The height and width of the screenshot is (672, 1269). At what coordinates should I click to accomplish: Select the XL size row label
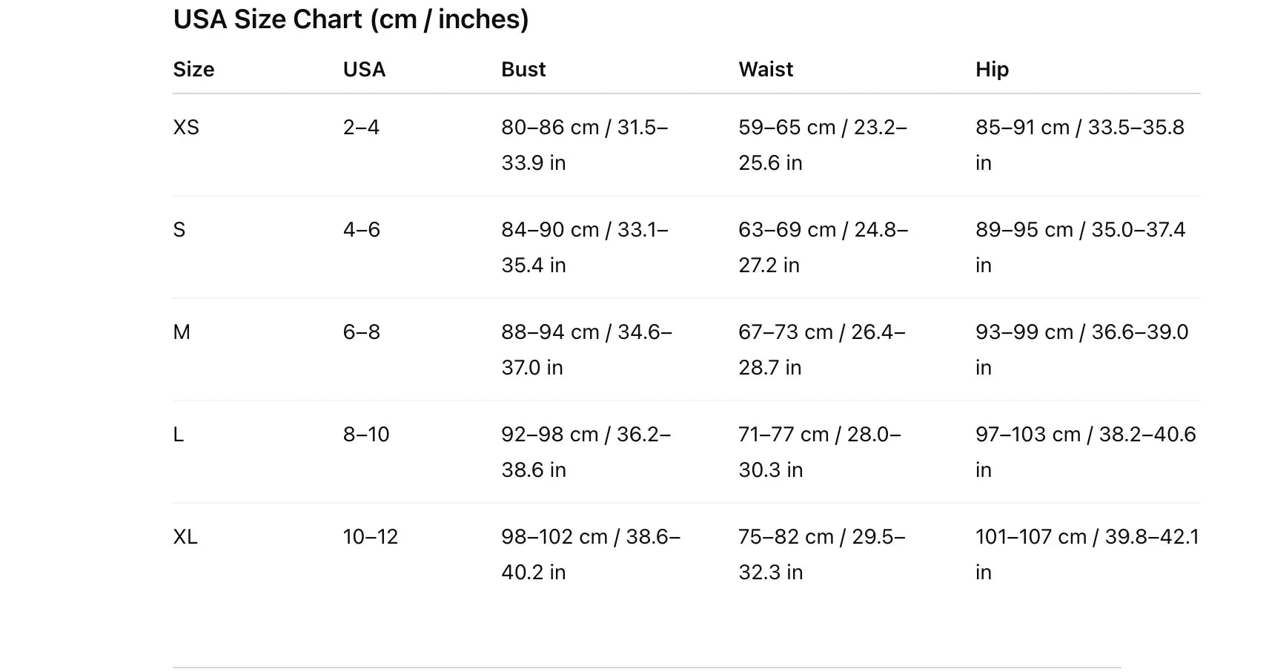[185, 537]
